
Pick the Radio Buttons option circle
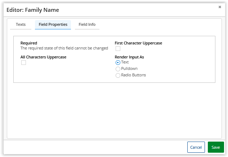118,75
